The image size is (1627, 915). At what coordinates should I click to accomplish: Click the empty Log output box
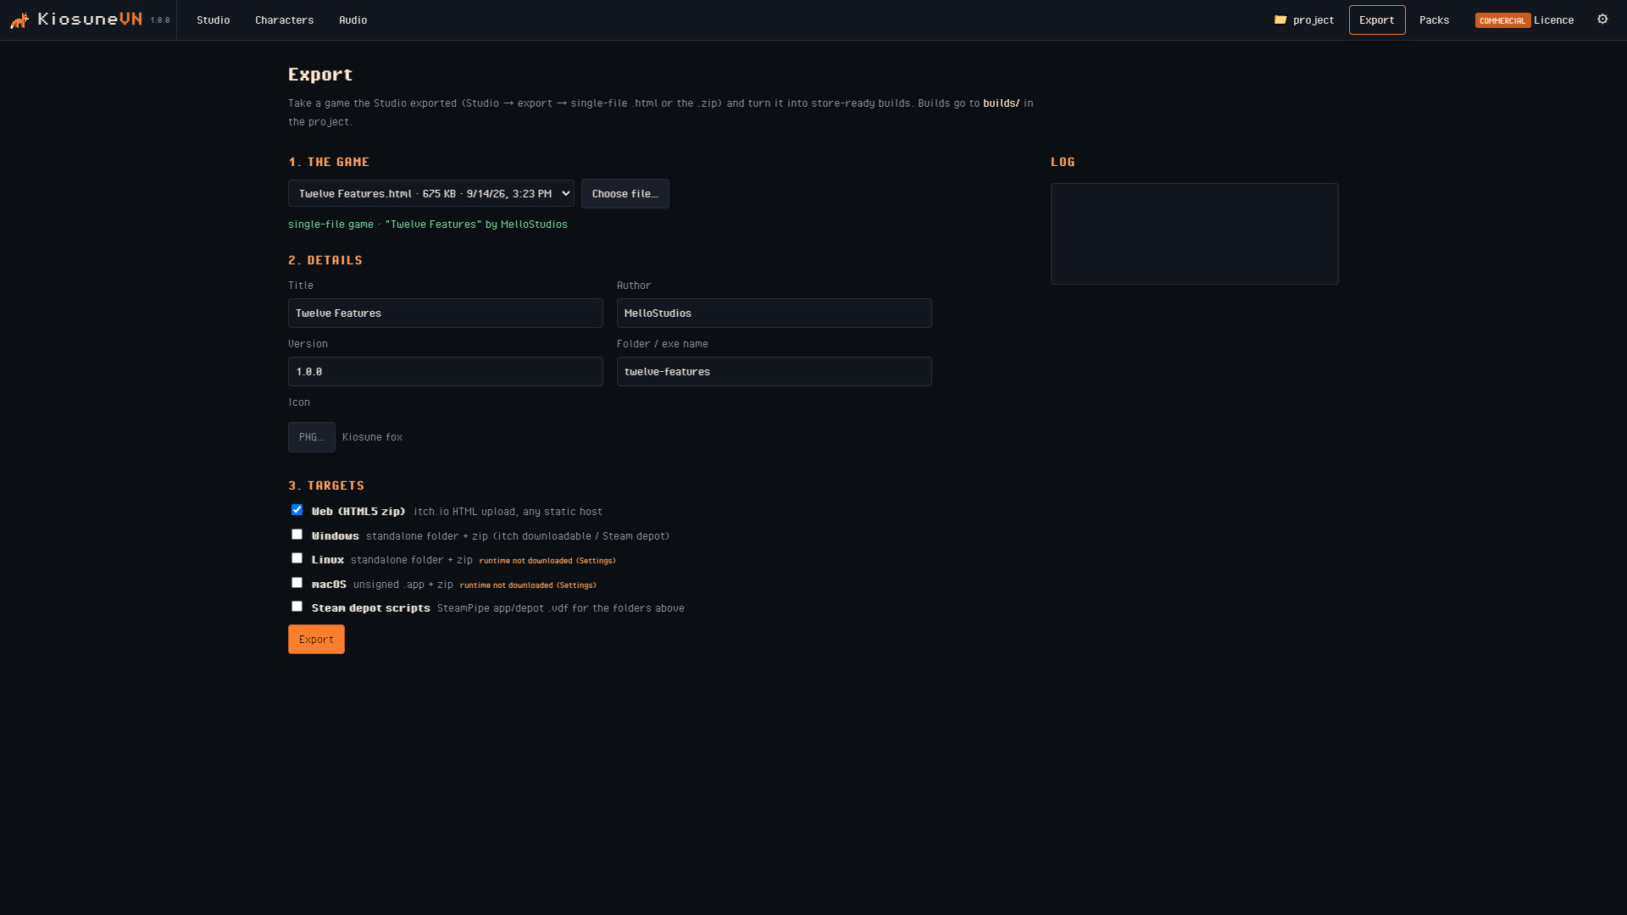1195,234
